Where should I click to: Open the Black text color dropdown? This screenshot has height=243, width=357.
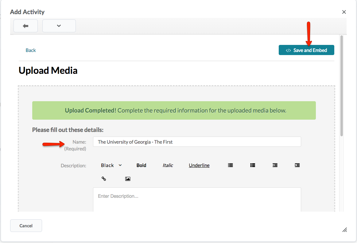coord(111,165)
